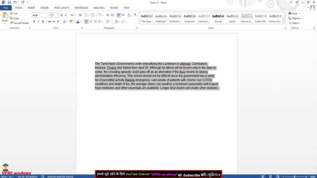Apply Text Highlight Color
317x178 pixels.
[71, 21]
